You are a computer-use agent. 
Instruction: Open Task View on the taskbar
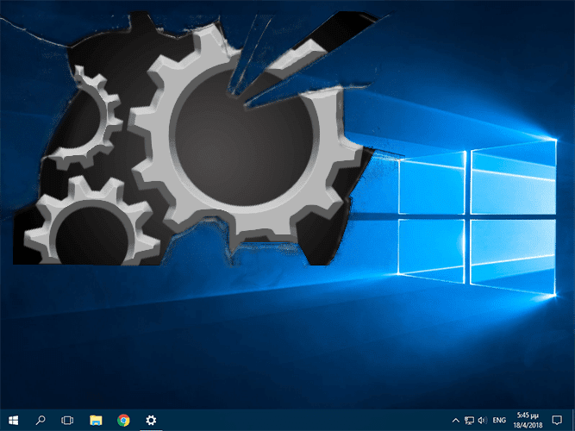click(67, 420)
